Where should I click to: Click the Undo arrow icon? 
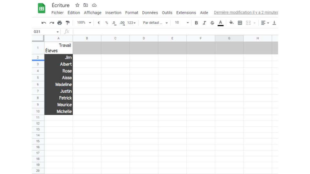[44, 23]
